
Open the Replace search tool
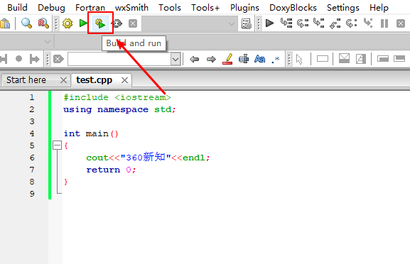(43, 23)
